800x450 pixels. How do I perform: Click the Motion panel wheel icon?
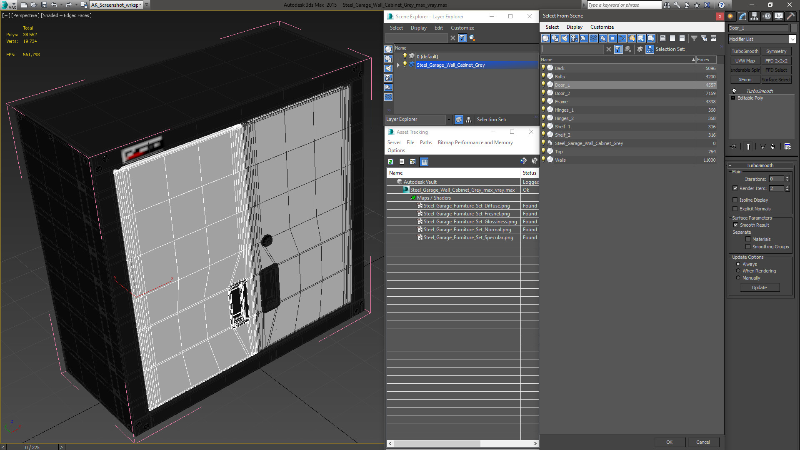click(767, 16)
